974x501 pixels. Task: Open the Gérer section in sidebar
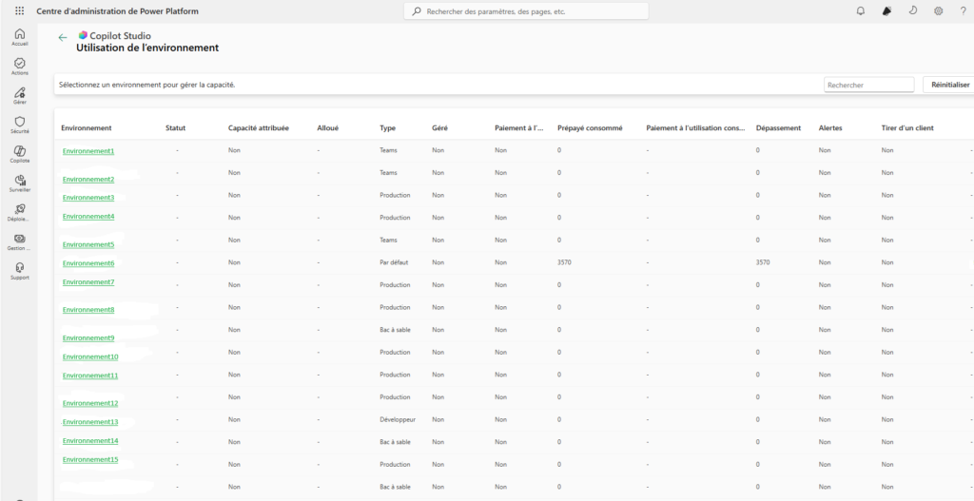pyautogui.click(x=19, y=95)
